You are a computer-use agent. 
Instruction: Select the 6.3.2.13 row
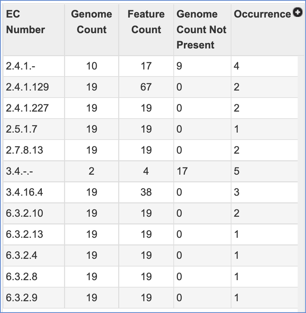pos(150,234)
